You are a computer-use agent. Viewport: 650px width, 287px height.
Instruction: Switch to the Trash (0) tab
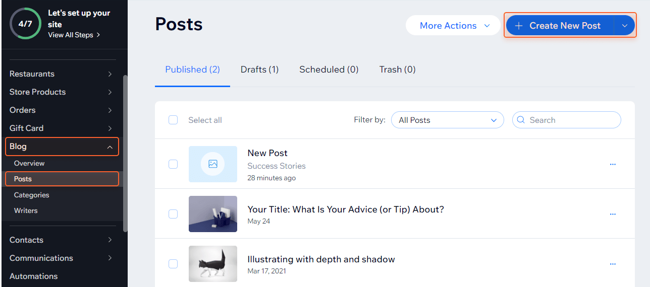click(x=397, y=69)
